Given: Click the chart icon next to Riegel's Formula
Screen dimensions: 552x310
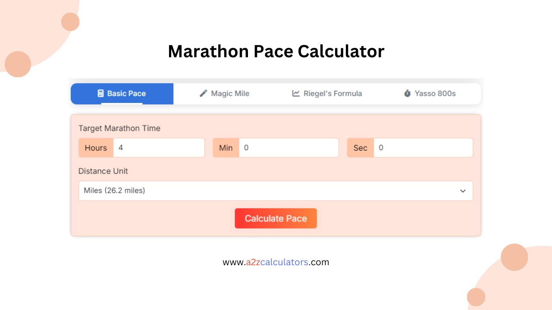Looking at the screenshot, I should point(295,93).
